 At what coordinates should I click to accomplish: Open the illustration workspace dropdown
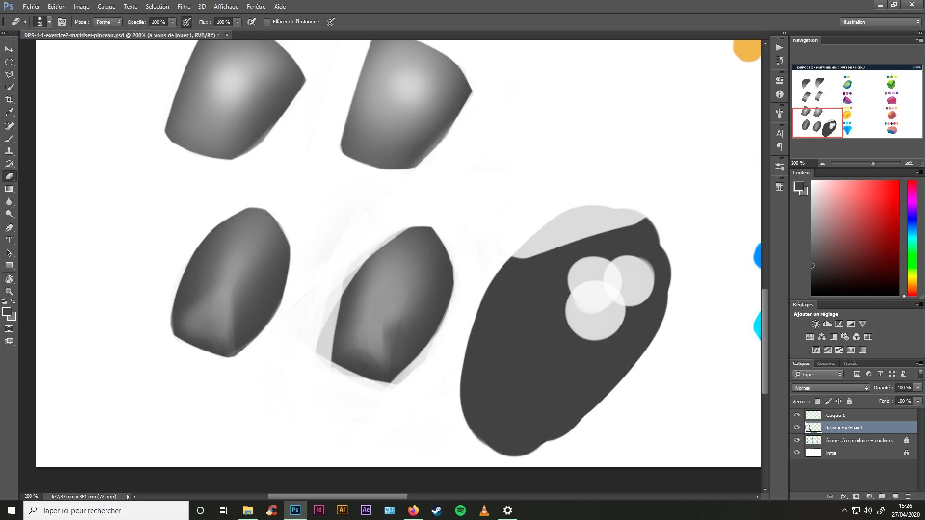[x=880, y=22]
